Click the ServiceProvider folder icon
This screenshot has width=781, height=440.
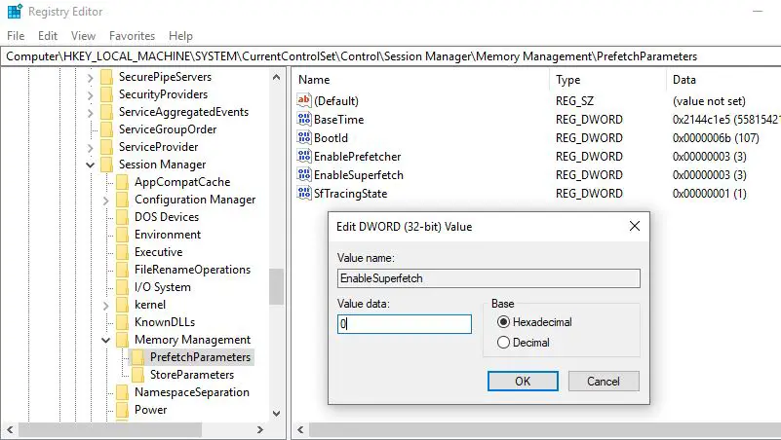point(106,147)
